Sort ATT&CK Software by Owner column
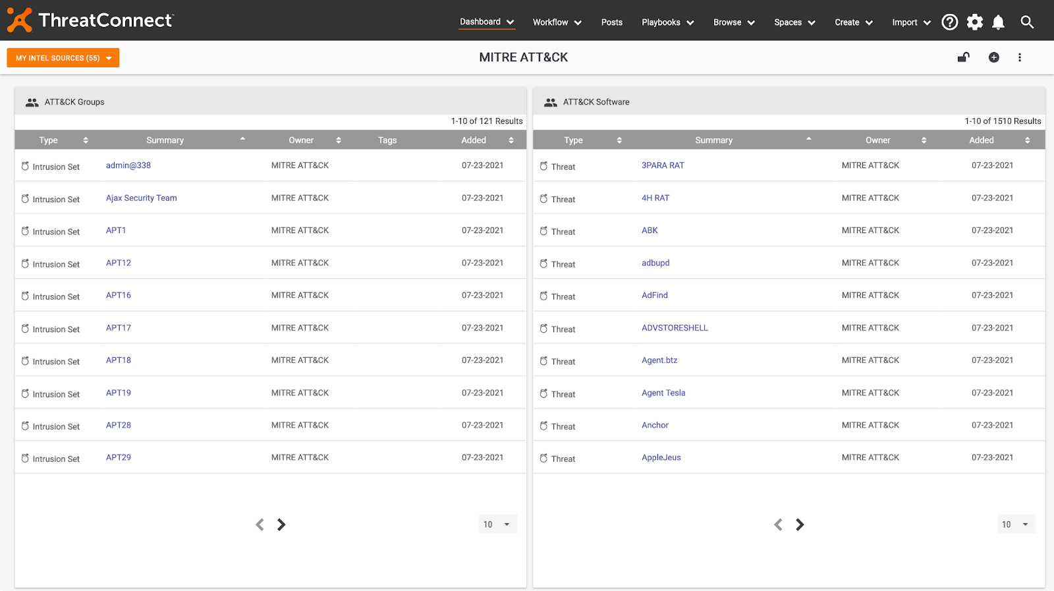The height and width of the screenshot is (591, 1054). click(924, 140)
